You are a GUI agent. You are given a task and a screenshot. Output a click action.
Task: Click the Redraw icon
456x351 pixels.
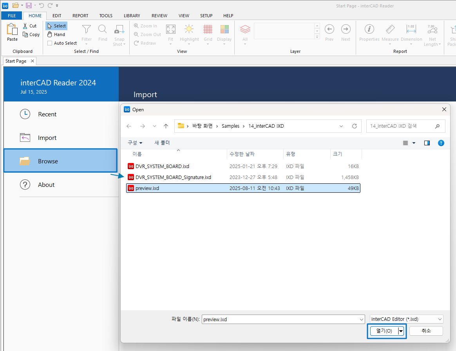tap(136, 43)
